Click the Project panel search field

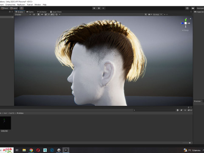click(154, 110)
